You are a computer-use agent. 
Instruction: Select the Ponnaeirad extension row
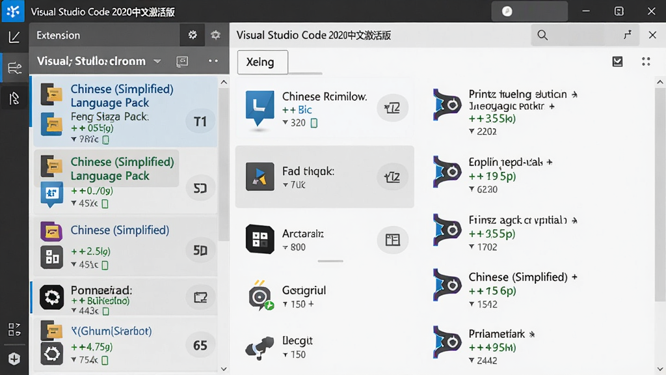126,297
